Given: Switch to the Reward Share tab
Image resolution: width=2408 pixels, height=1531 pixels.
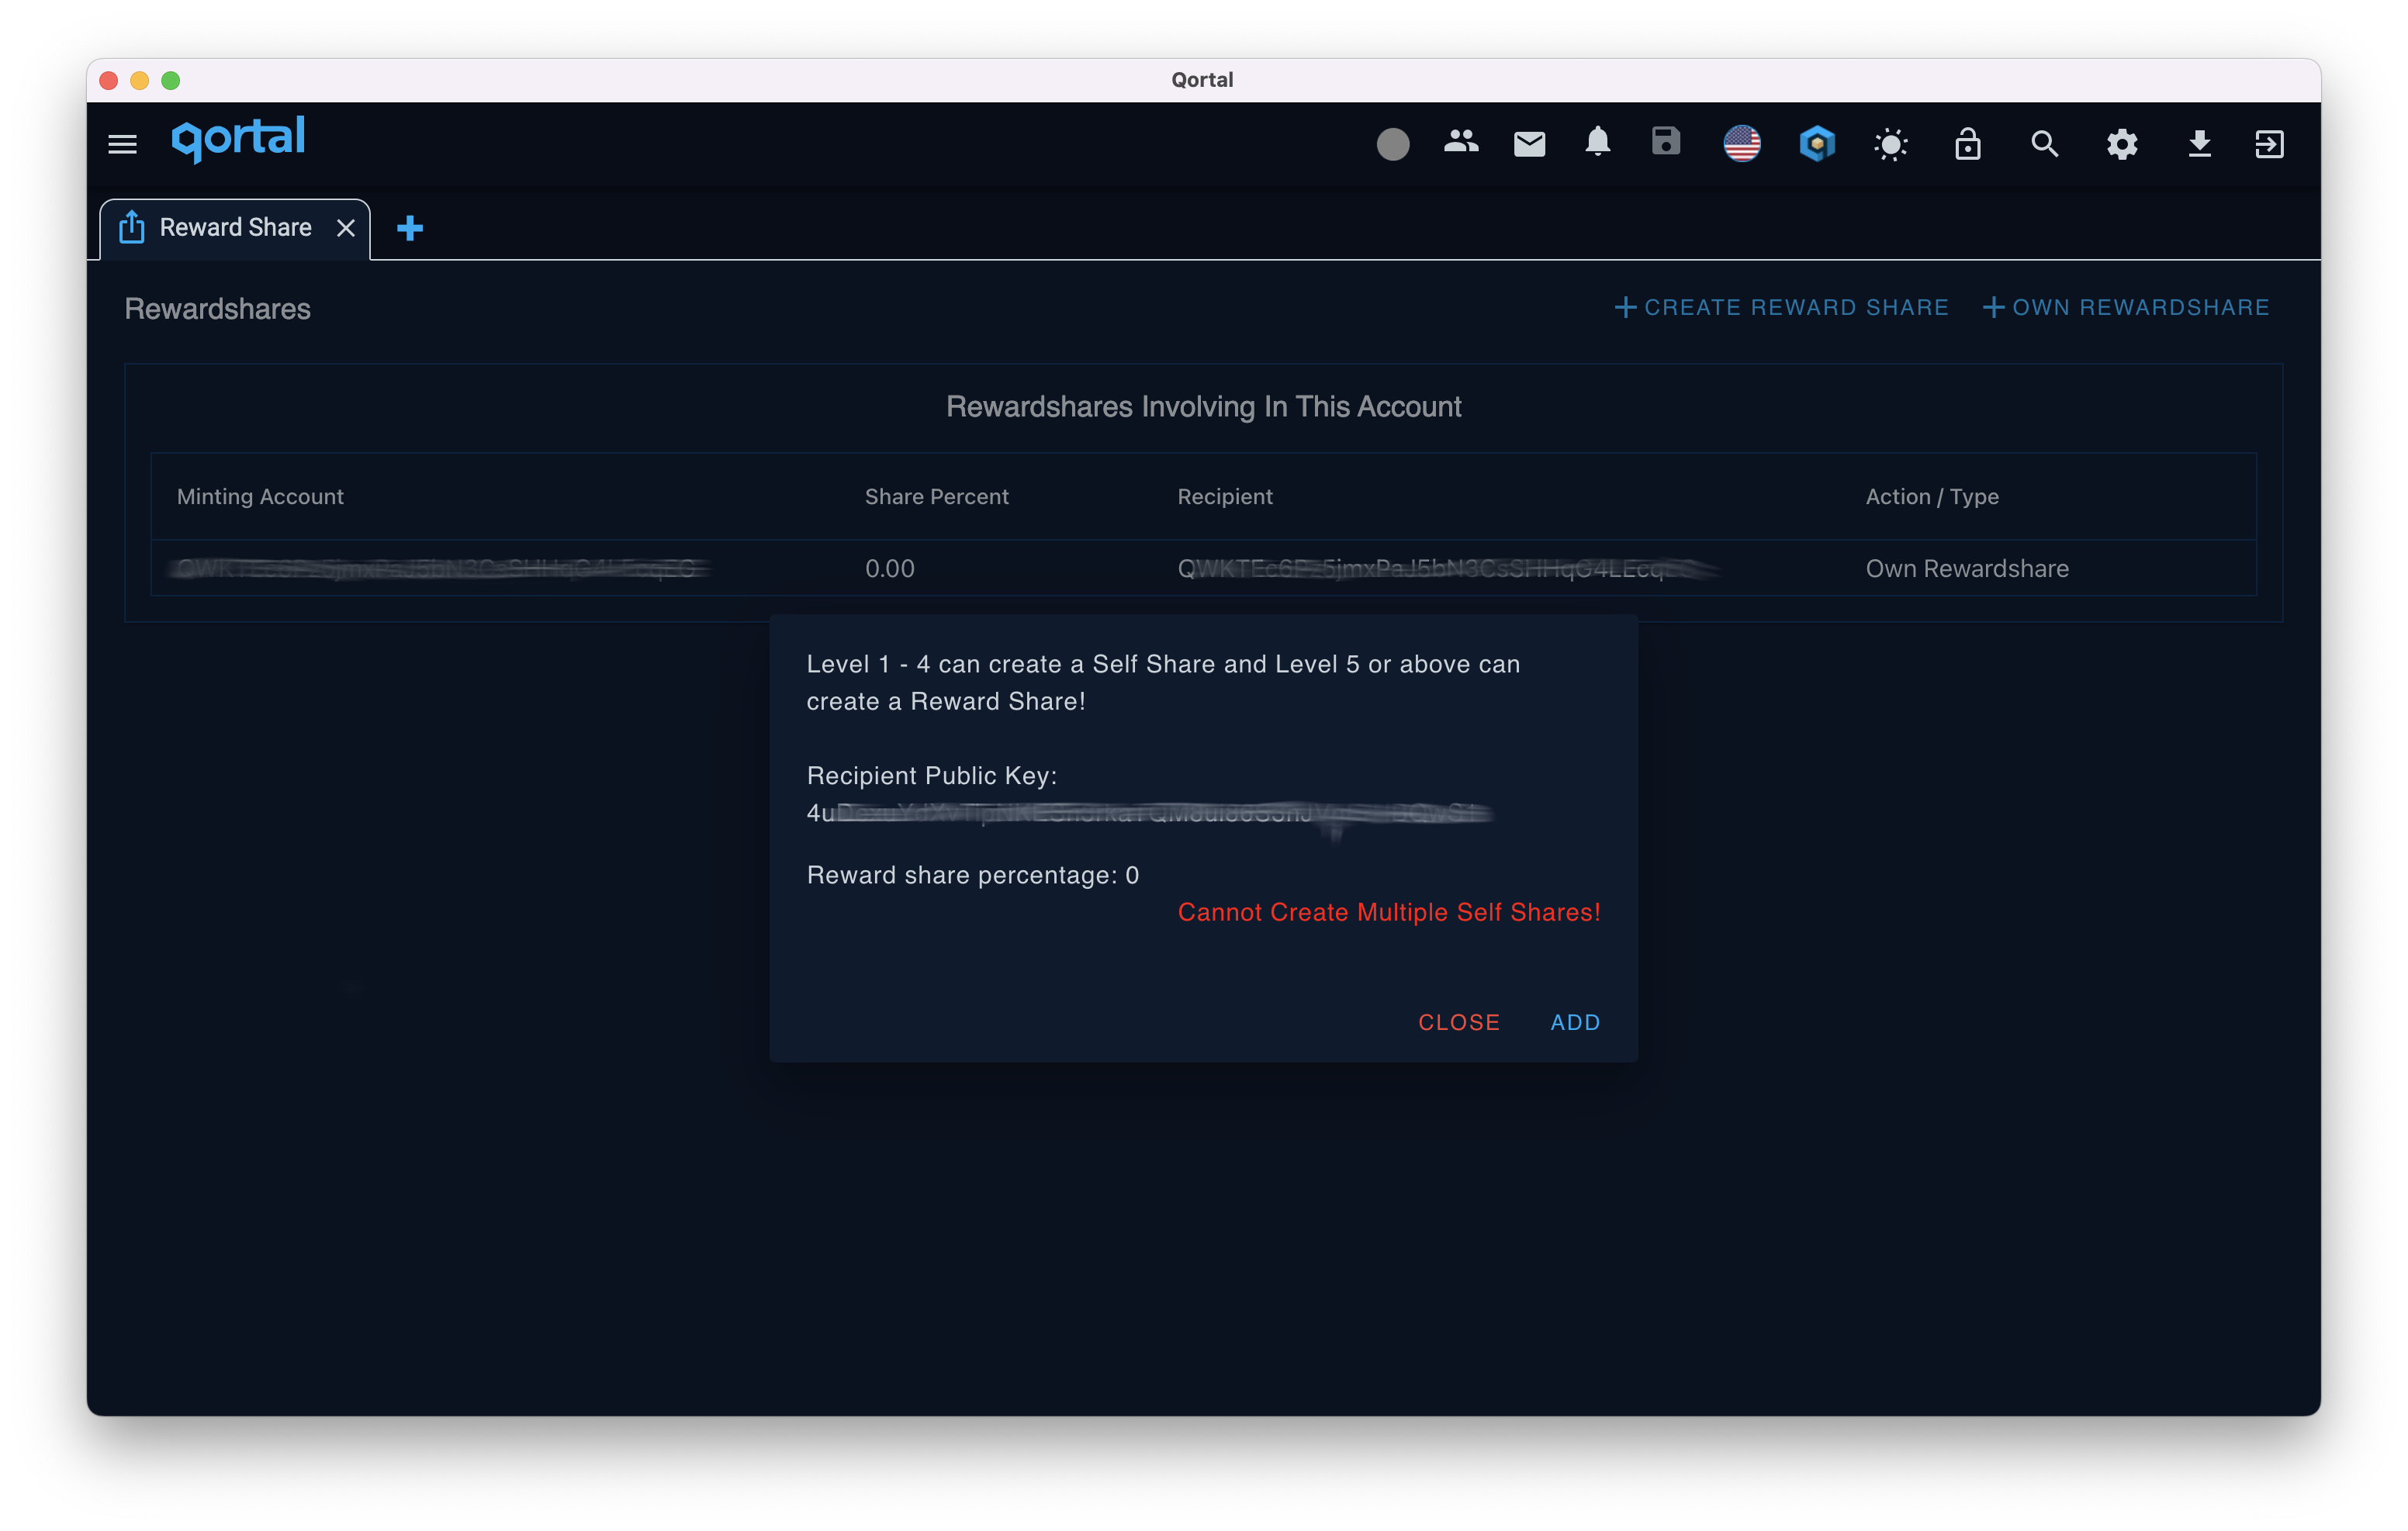Looking at the screenshot, I should click(x=236, y=228).
